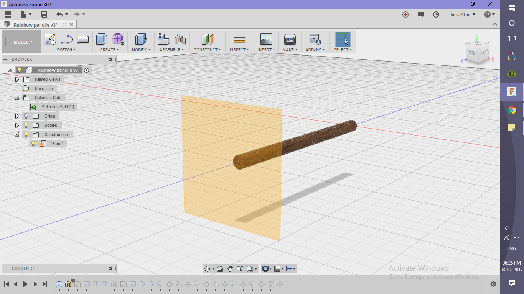Redo the last undone action
The width and height of the screenshot is (524, 294).
76,15
